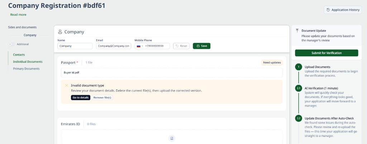Click the Emirates ID upload icon
Image resolution: width=367 pixels, height=144 pixels.
tap(172, 138)
